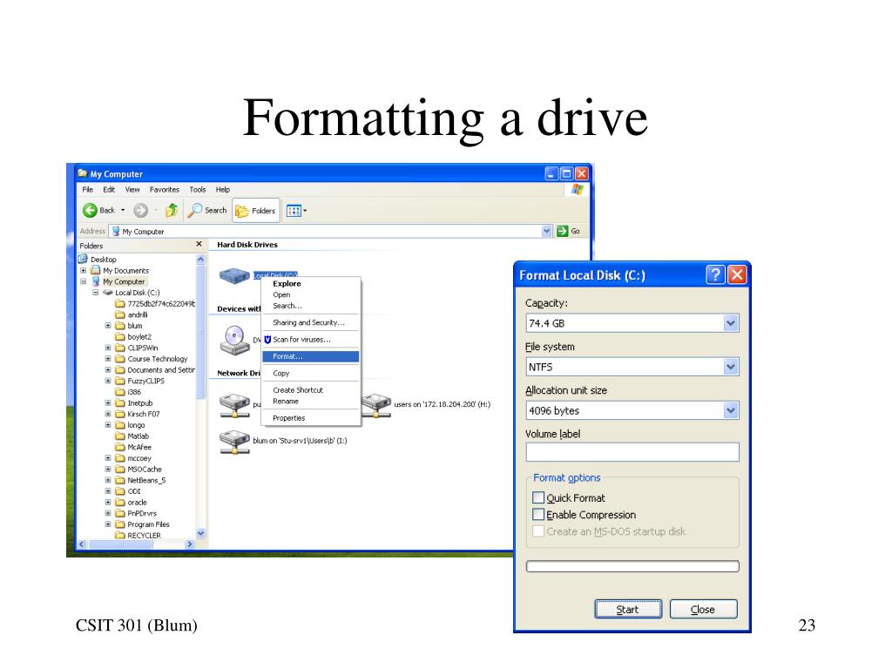Click the Back arrow icon in toolbar
The width and height of the screenshot is (892, 669).
[90, 211]
